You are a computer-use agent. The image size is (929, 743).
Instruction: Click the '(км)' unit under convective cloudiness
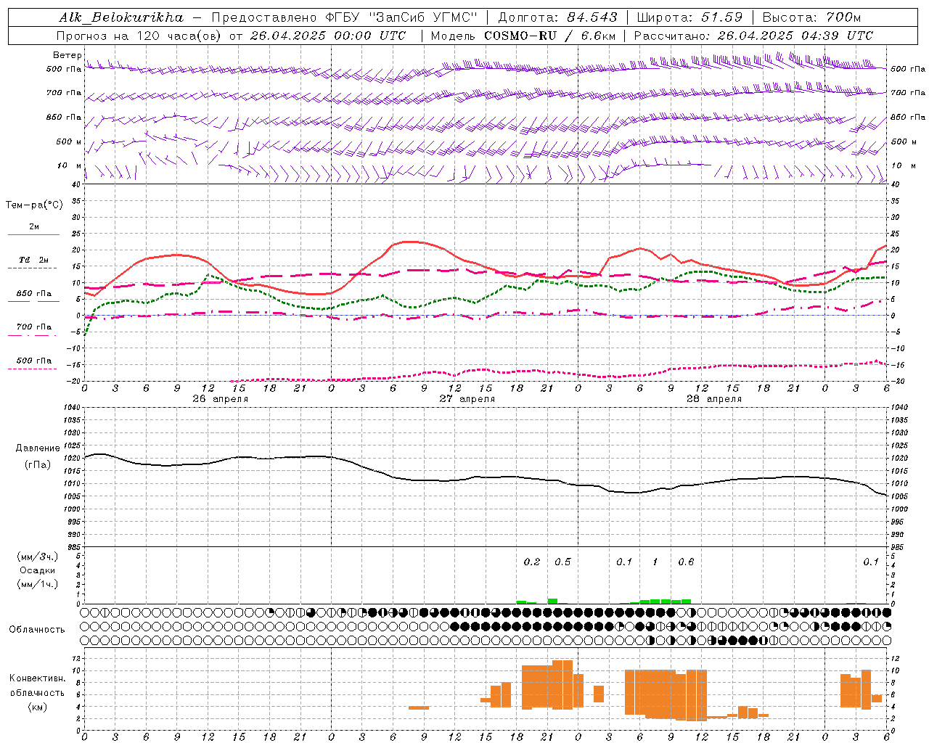38,706
